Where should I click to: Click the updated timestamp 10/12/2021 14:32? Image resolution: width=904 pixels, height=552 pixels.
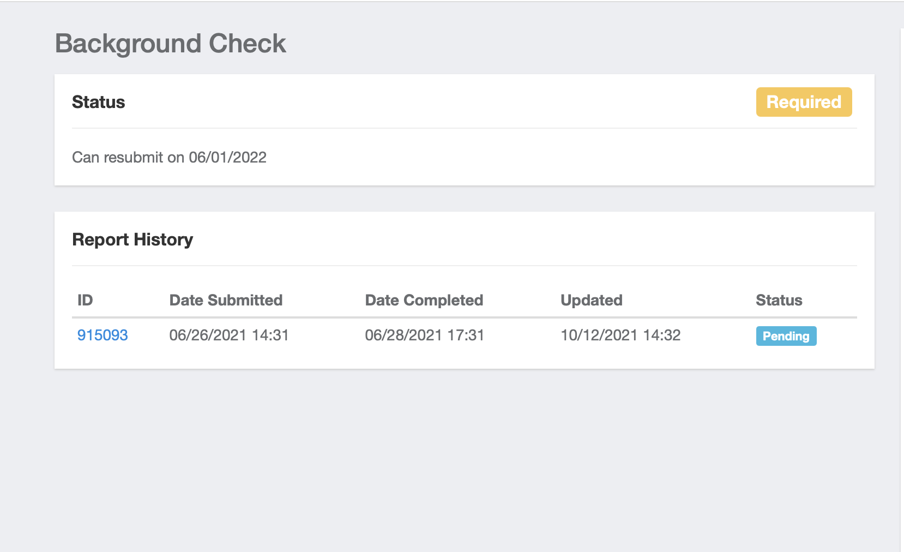pos(620,335)
